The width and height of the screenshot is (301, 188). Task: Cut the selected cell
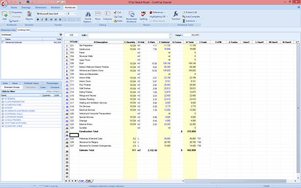click(x=117, y=12)
